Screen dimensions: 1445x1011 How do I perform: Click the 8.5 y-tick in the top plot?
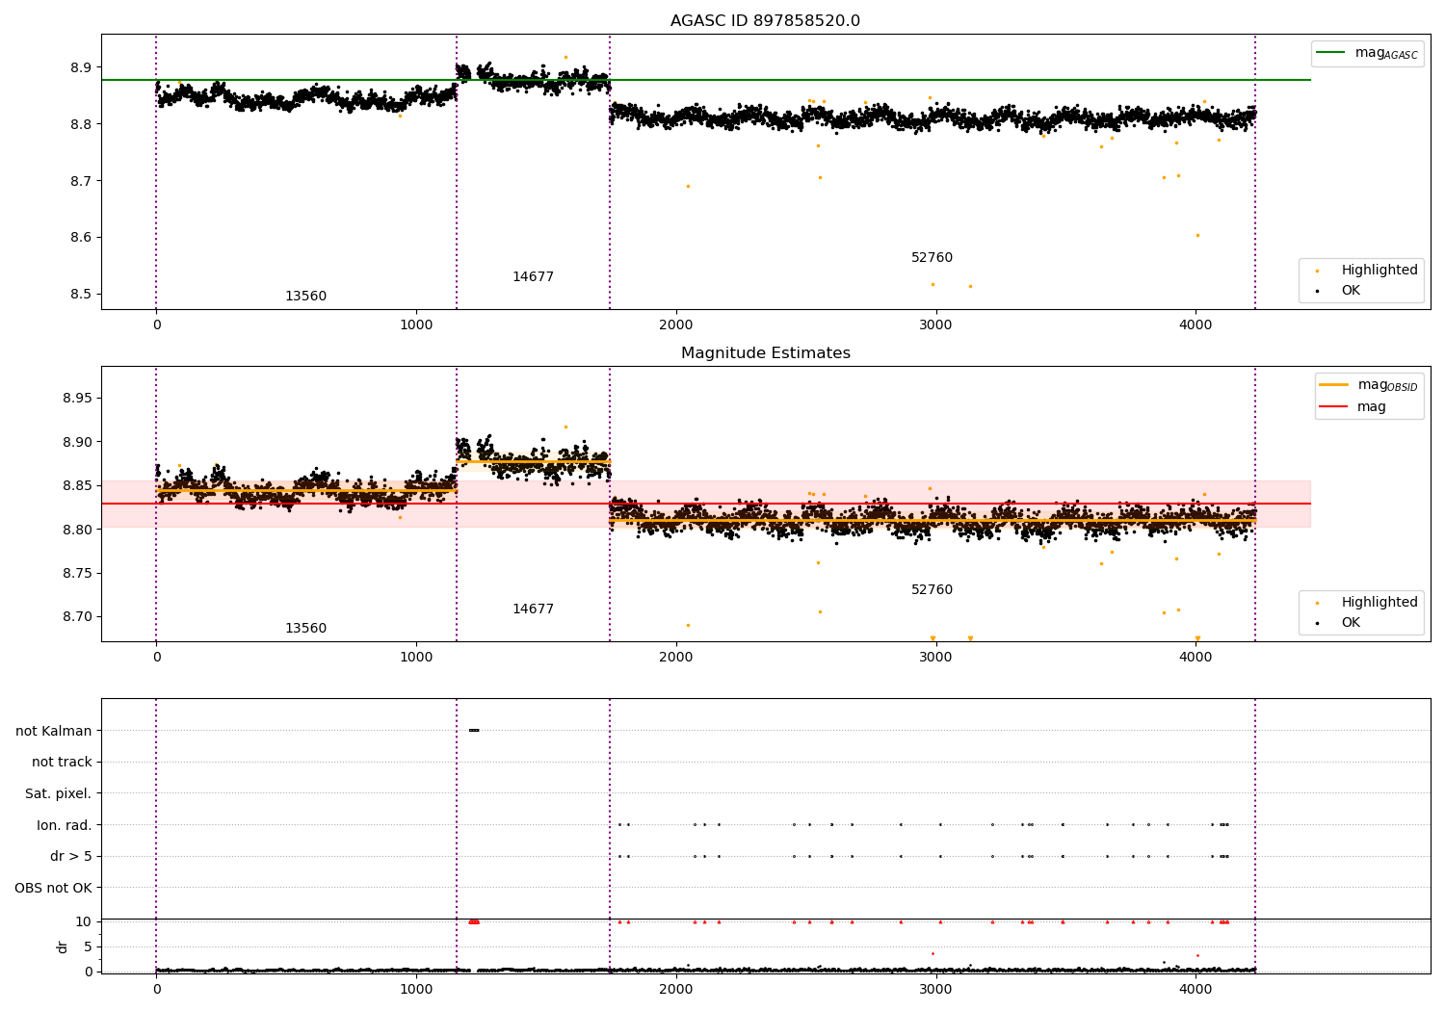coord(81,295)
